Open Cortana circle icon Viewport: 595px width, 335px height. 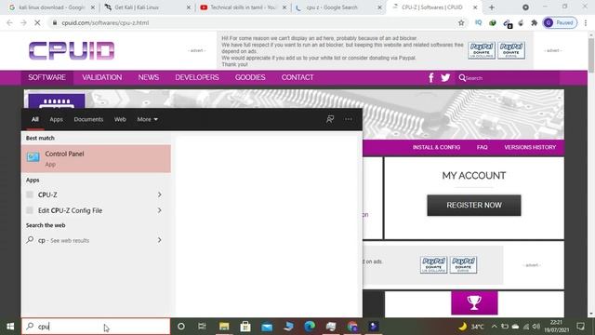pyautogui.click(x=181, y=327)
